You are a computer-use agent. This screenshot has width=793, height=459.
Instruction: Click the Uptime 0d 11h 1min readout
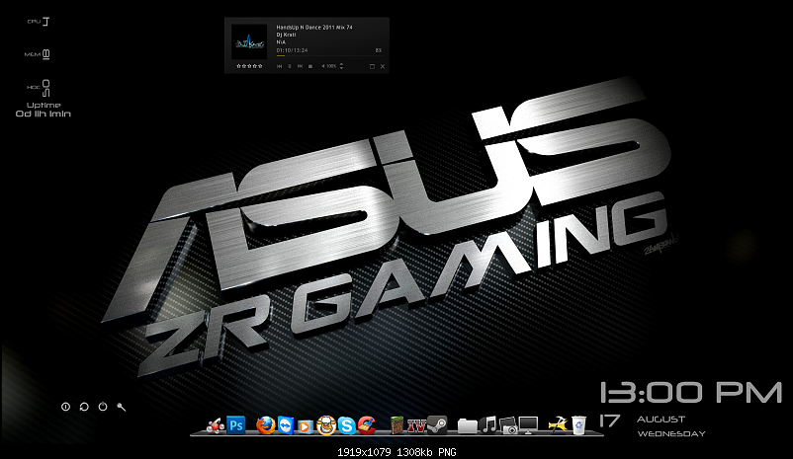[44, 110]
